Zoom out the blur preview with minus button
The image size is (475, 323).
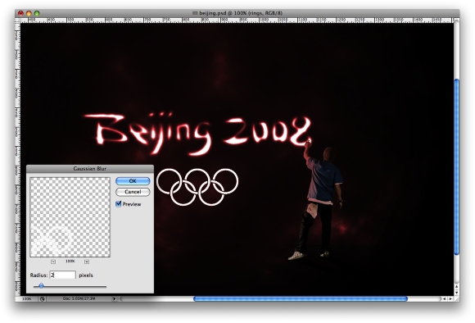(x=53, y=262)
